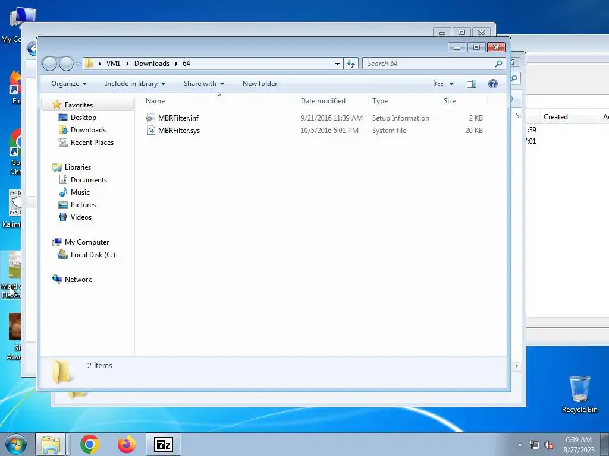Open the Pictures library
The image size is (609, 456).
(83, 205)
